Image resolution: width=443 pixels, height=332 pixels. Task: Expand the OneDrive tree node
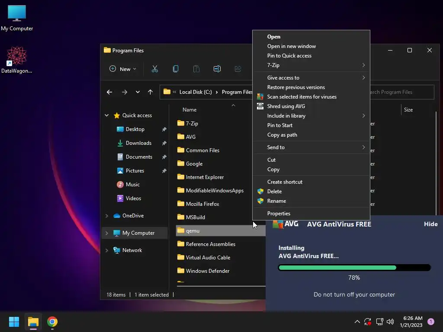[x=106, y=216]
